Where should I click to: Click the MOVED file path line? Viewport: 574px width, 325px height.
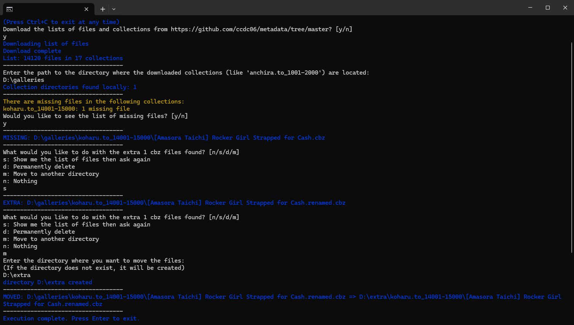pos(282,300)
